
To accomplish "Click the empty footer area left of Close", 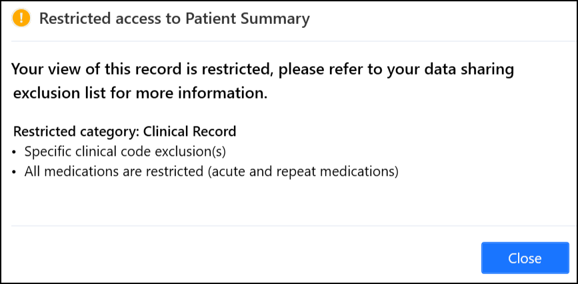I will (x=240, y=257).
